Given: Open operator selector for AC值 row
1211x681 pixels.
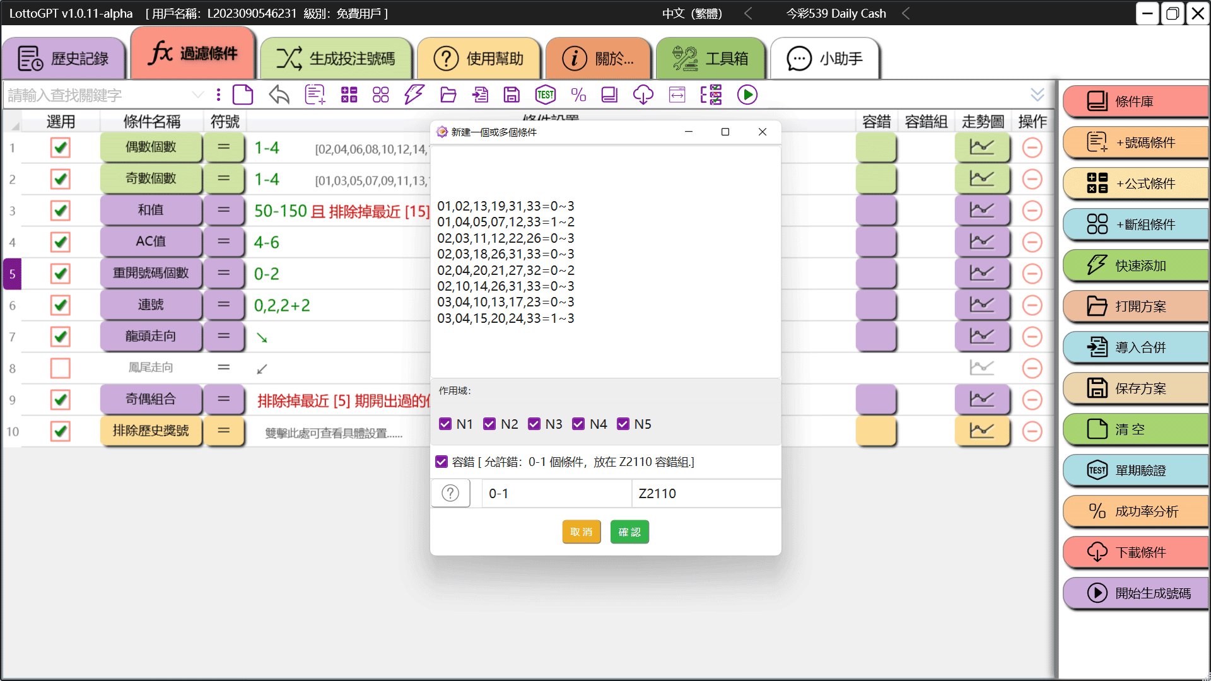Looking at the screenshot, I should [x=224, y=242].
